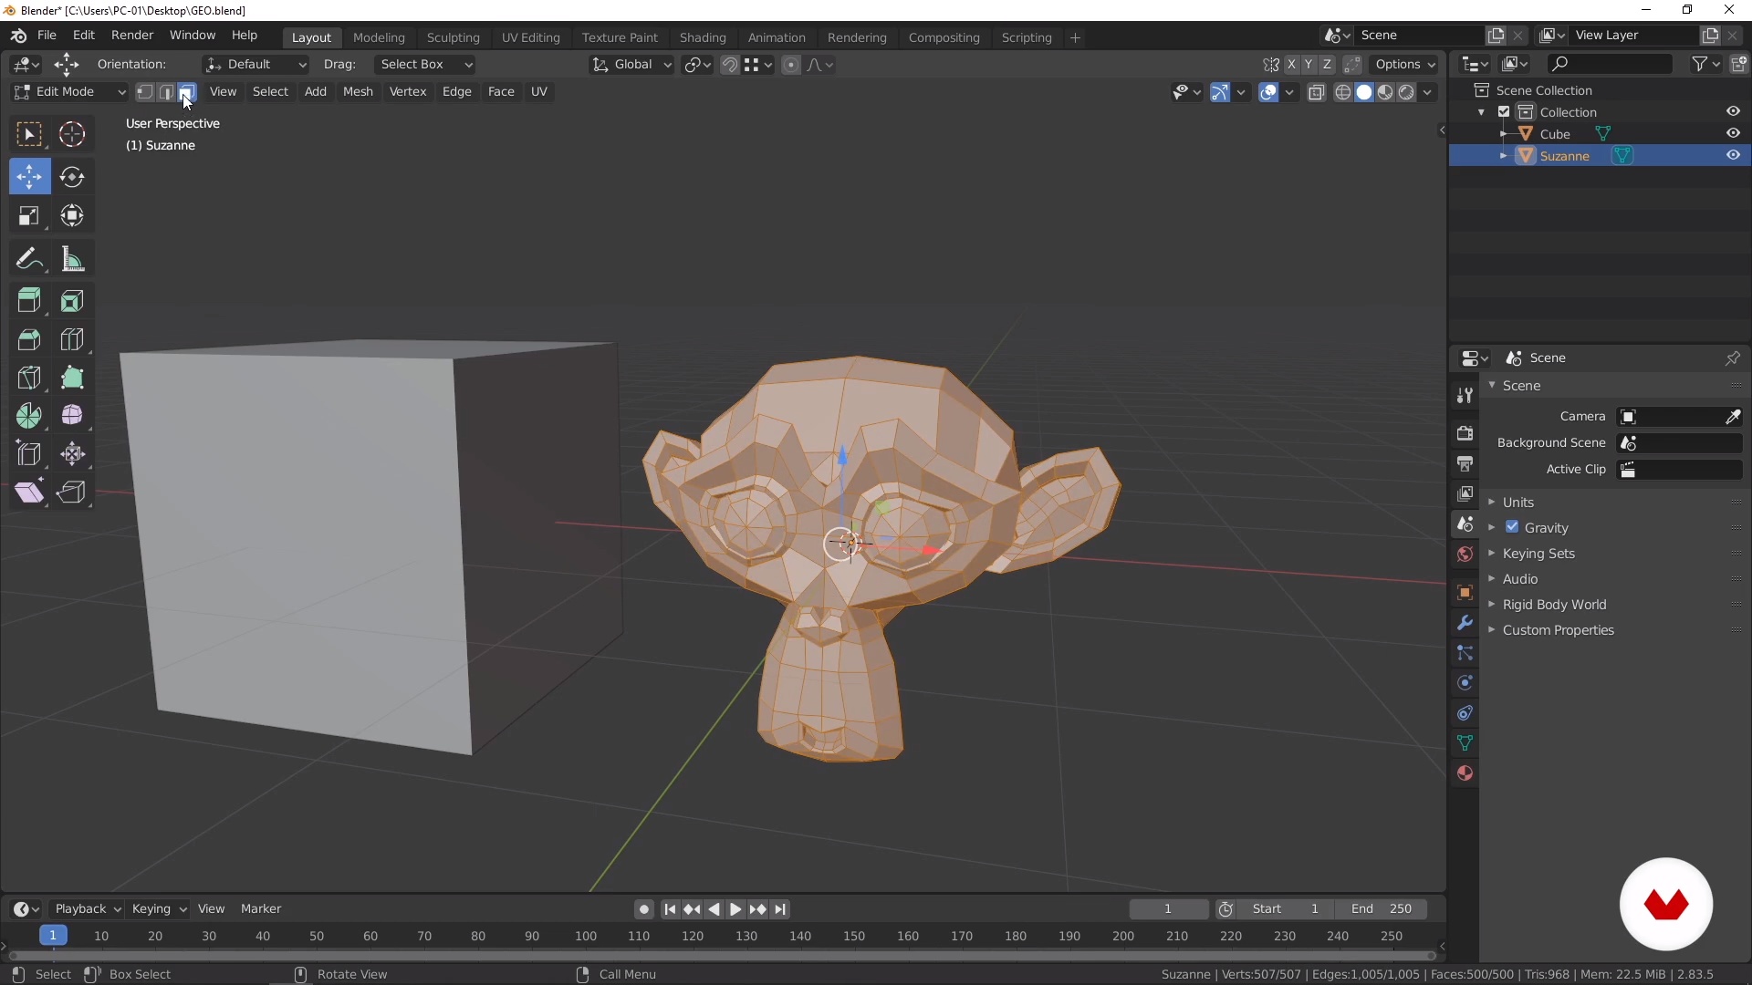Activate the Scale tool
The image size is (1752, 985).
click(x=29, y=216)
